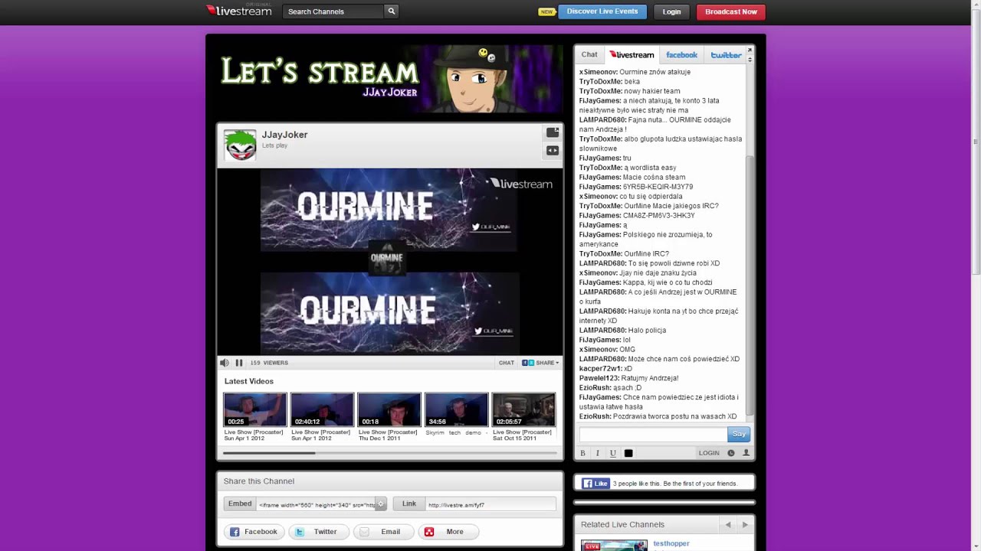Viewport: 981px width, 551px height.
Task: Toggle bold chat formatting
Action: [x=582, y=453]
